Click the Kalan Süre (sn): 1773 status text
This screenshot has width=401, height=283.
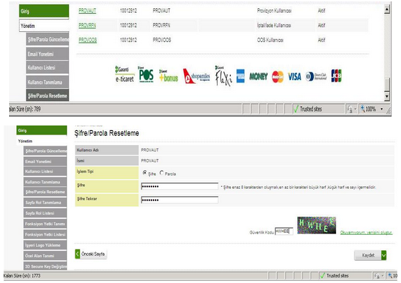click(x=22, y=275)
